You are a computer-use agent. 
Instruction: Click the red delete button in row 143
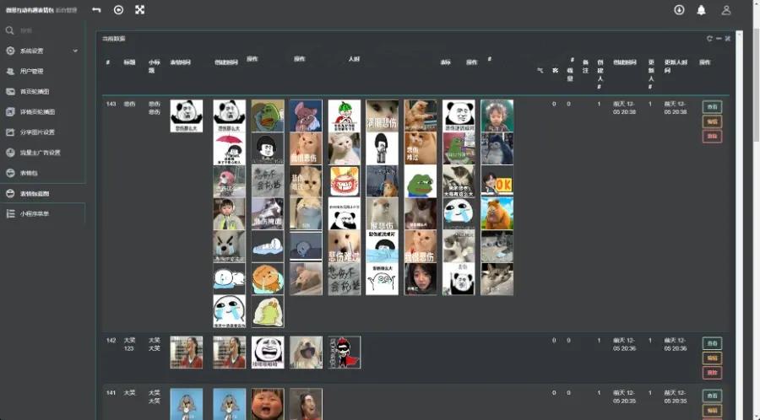(712, 137)
